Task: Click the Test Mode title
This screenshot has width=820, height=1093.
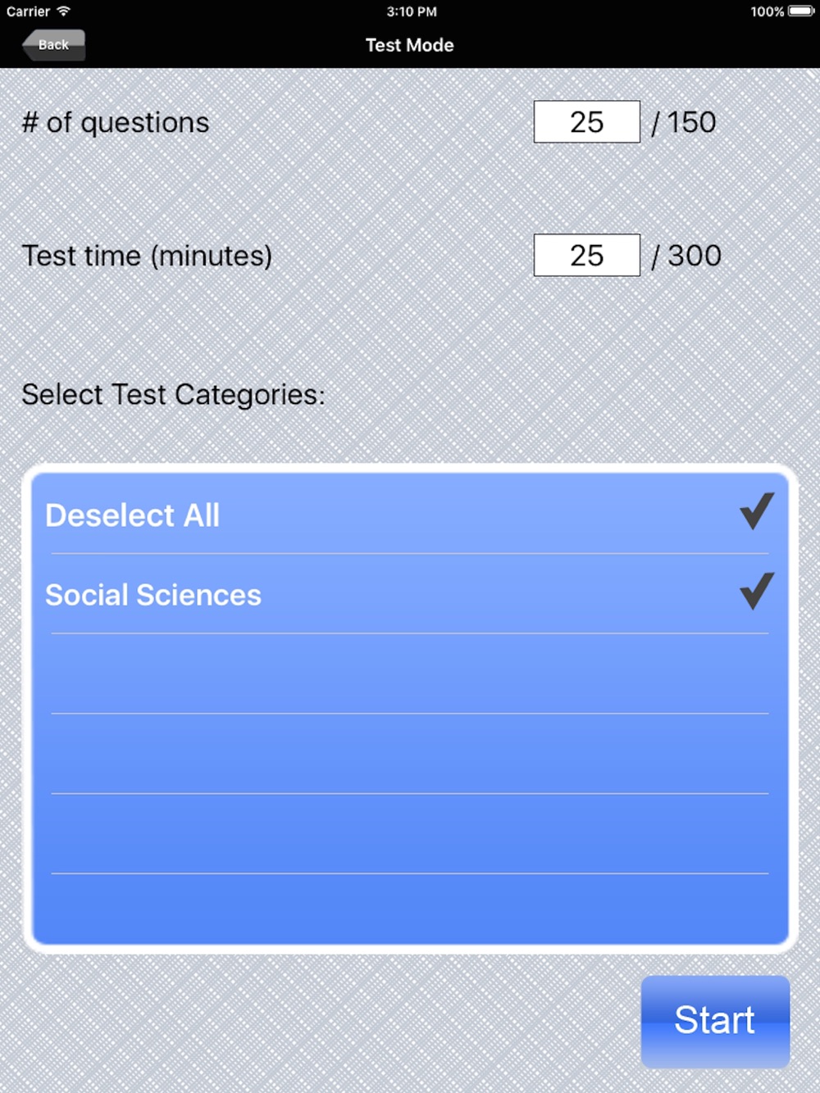Action: 409,45
